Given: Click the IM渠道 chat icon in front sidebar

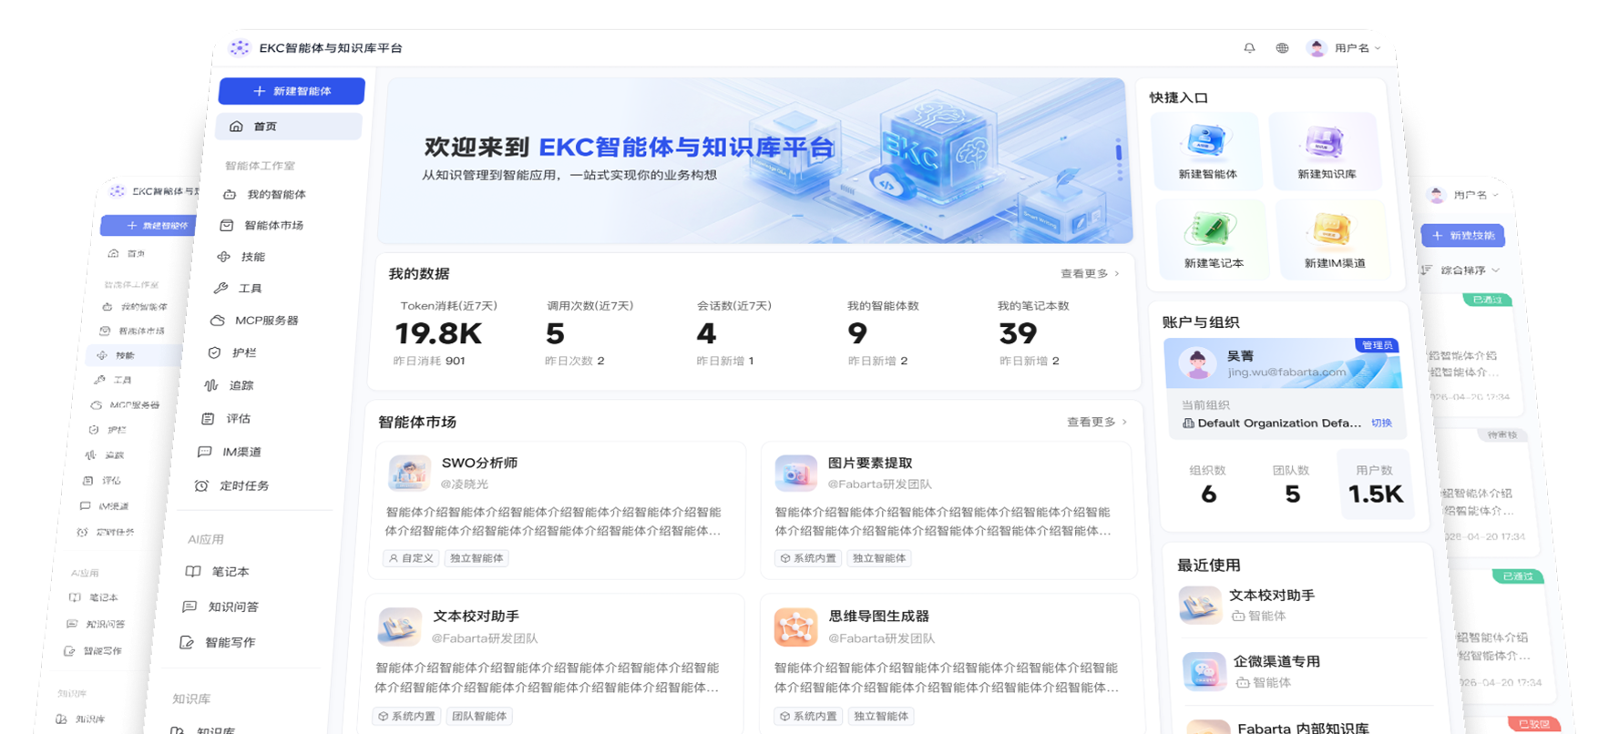Looking at the screenshot, I should [204, 452].
